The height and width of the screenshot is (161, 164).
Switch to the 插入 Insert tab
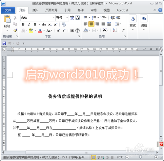35,10
